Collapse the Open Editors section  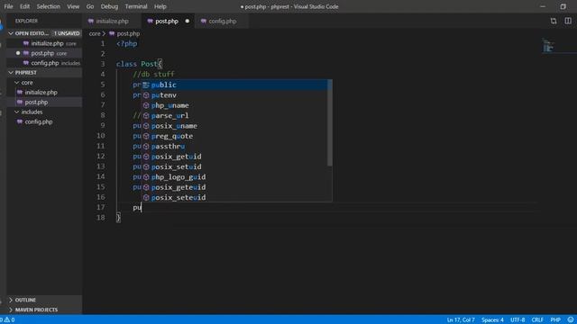coord(44,33)
